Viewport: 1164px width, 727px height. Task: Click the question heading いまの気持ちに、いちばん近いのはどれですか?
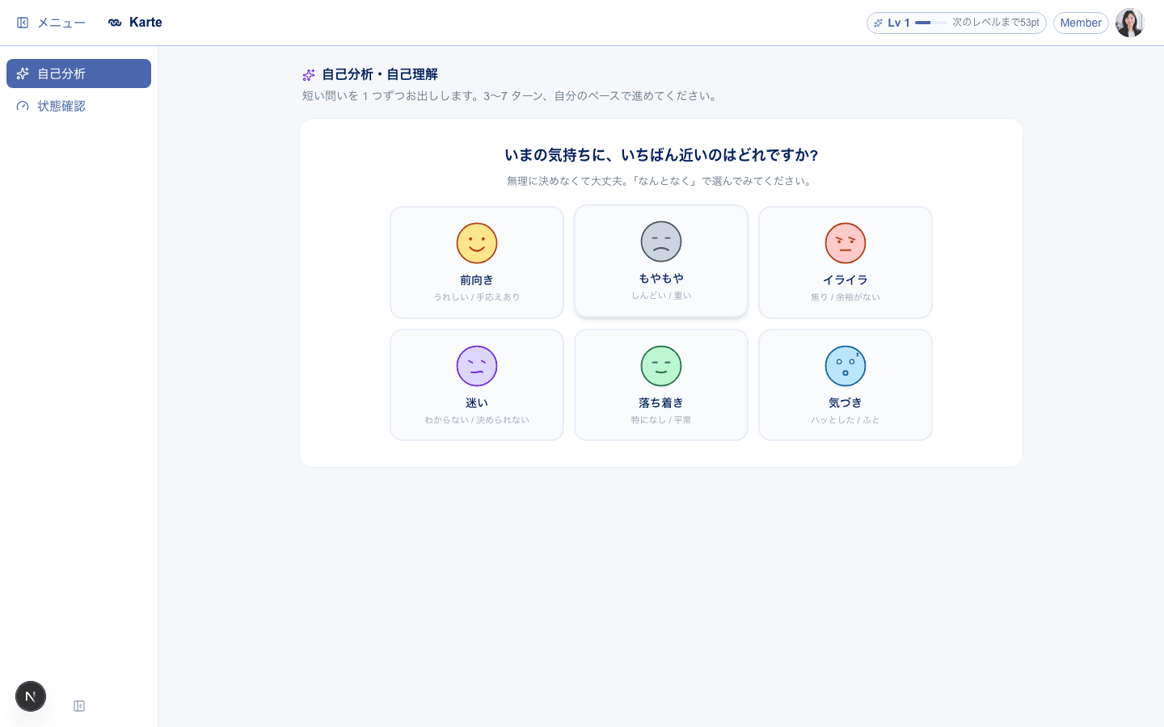pos(661,155)
